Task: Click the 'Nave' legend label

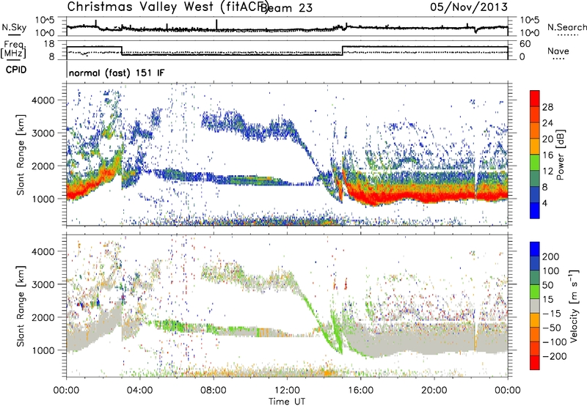Action: click(558, 51)
